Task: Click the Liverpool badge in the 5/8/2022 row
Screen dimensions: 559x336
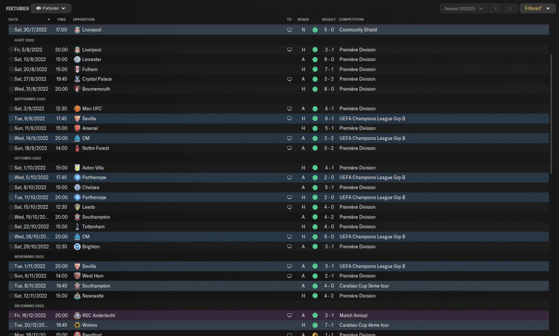Action: coord(77,50)
